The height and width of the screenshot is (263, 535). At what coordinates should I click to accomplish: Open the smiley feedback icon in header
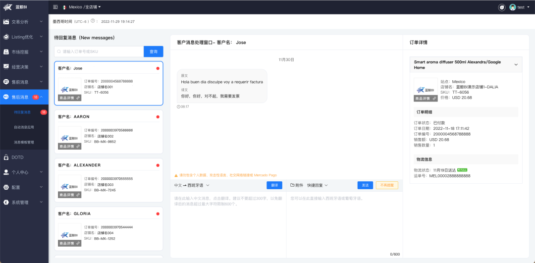click(501, 7)
